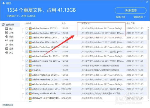
Task: Click archive icon of checked Adobe Illustrator 2017 row
Action: coord(30,33)
